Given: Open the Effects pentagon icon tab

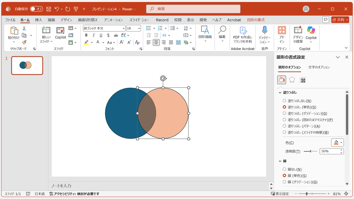Looking at the screenshot, I should pyautogui.click(x=292, y=80).
